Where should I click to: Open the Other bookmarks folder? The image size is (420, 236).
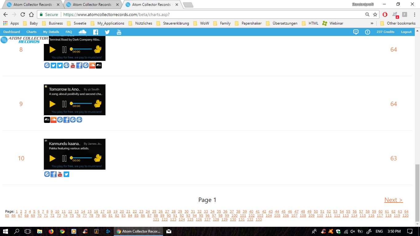398,23
